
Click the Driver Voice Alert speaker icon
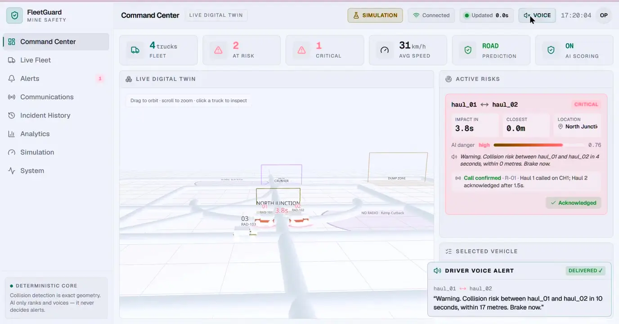(437, 271)
